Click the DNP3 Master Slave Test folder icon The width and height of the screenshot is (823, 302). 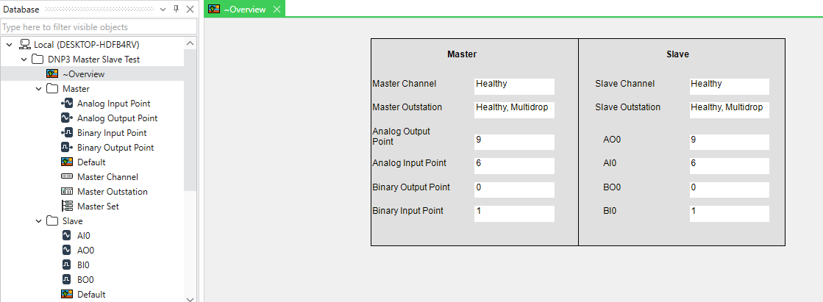pos(38,60)
